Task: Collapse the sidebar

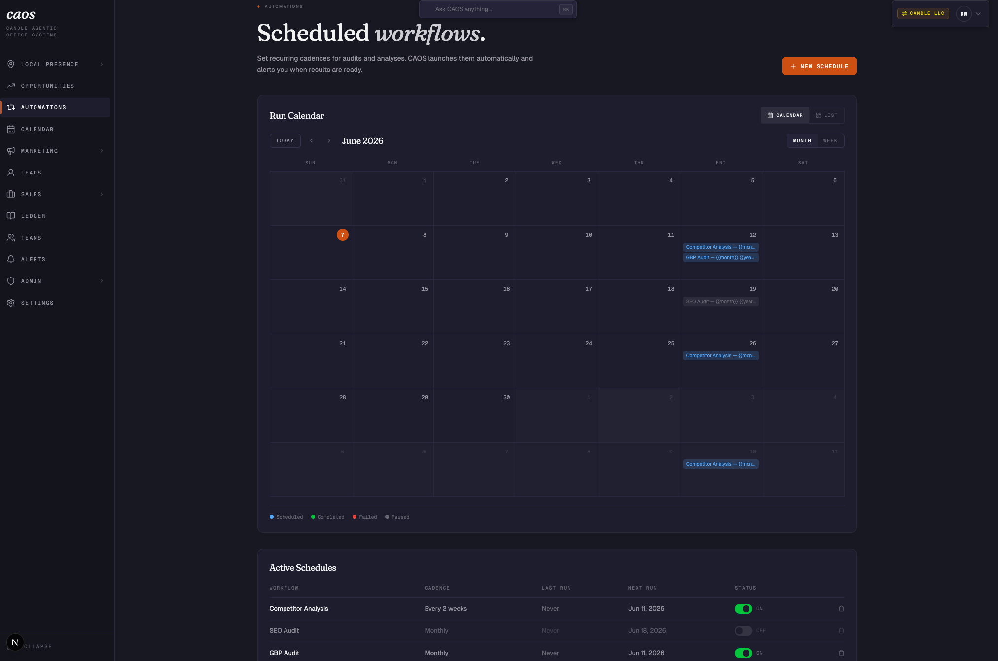Action: (37, 646)
